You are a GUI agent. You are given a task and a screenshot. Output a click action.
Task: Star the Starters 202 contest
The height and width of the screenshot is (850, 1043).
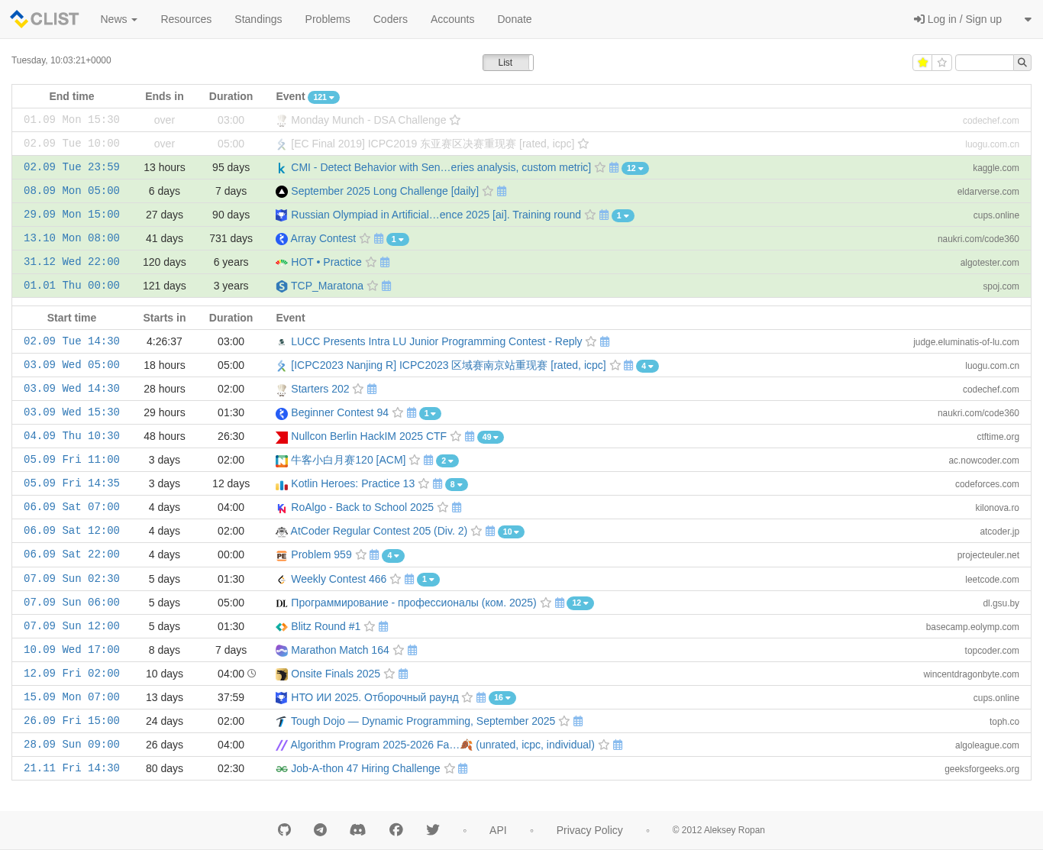[358, 389]
